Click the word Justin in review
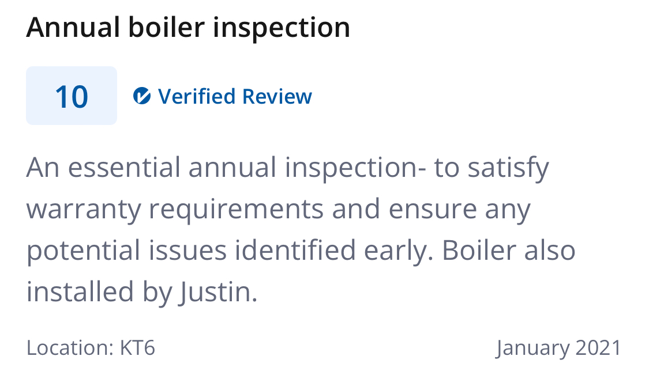649x375 pixels. pyautogui.click(x=215, y=293)
